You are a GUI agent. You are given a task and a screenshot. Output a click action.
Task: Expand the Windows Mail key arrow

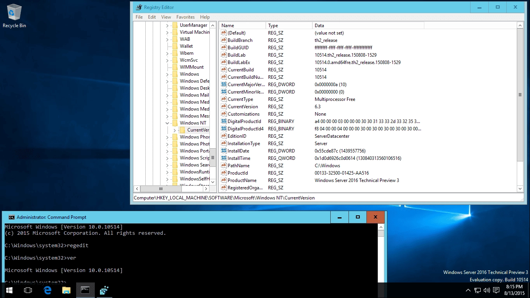point(167,95)
